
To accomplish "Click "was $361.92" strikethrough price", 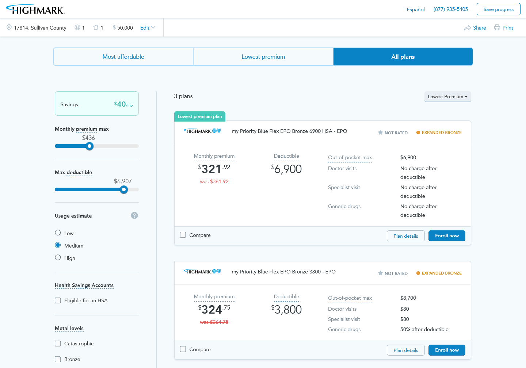I will coord(214,181).
